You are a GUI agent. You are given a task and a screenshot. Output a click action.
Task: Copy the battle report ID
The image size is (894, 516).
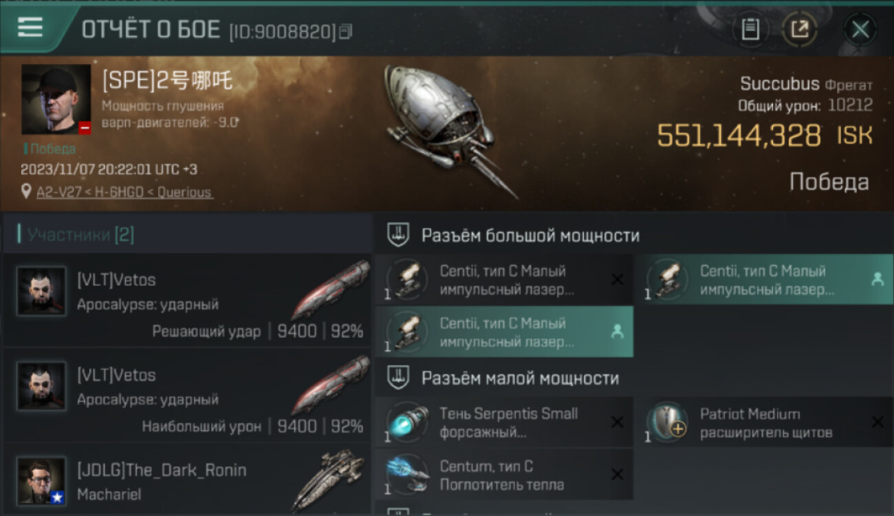click(x=346, y=31)
